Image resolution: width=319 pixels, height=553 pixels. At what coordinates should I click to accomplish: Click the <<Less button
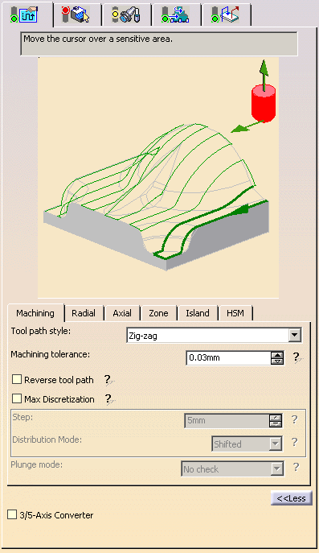click(x=291, y=498)
